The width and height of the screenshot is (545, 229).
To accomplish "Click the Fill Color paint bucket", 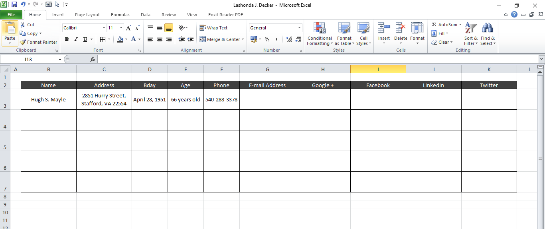I will (120, 39).
